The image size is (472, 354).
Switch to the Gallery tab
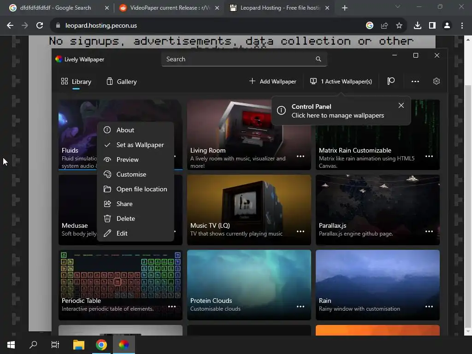[x=122, y=82]
